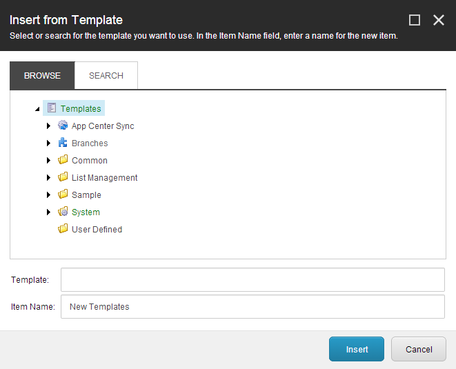The height and width of the screenshot is (369, 456).
Task: Click the Templates root node icon
Action: tap(52, 108)
